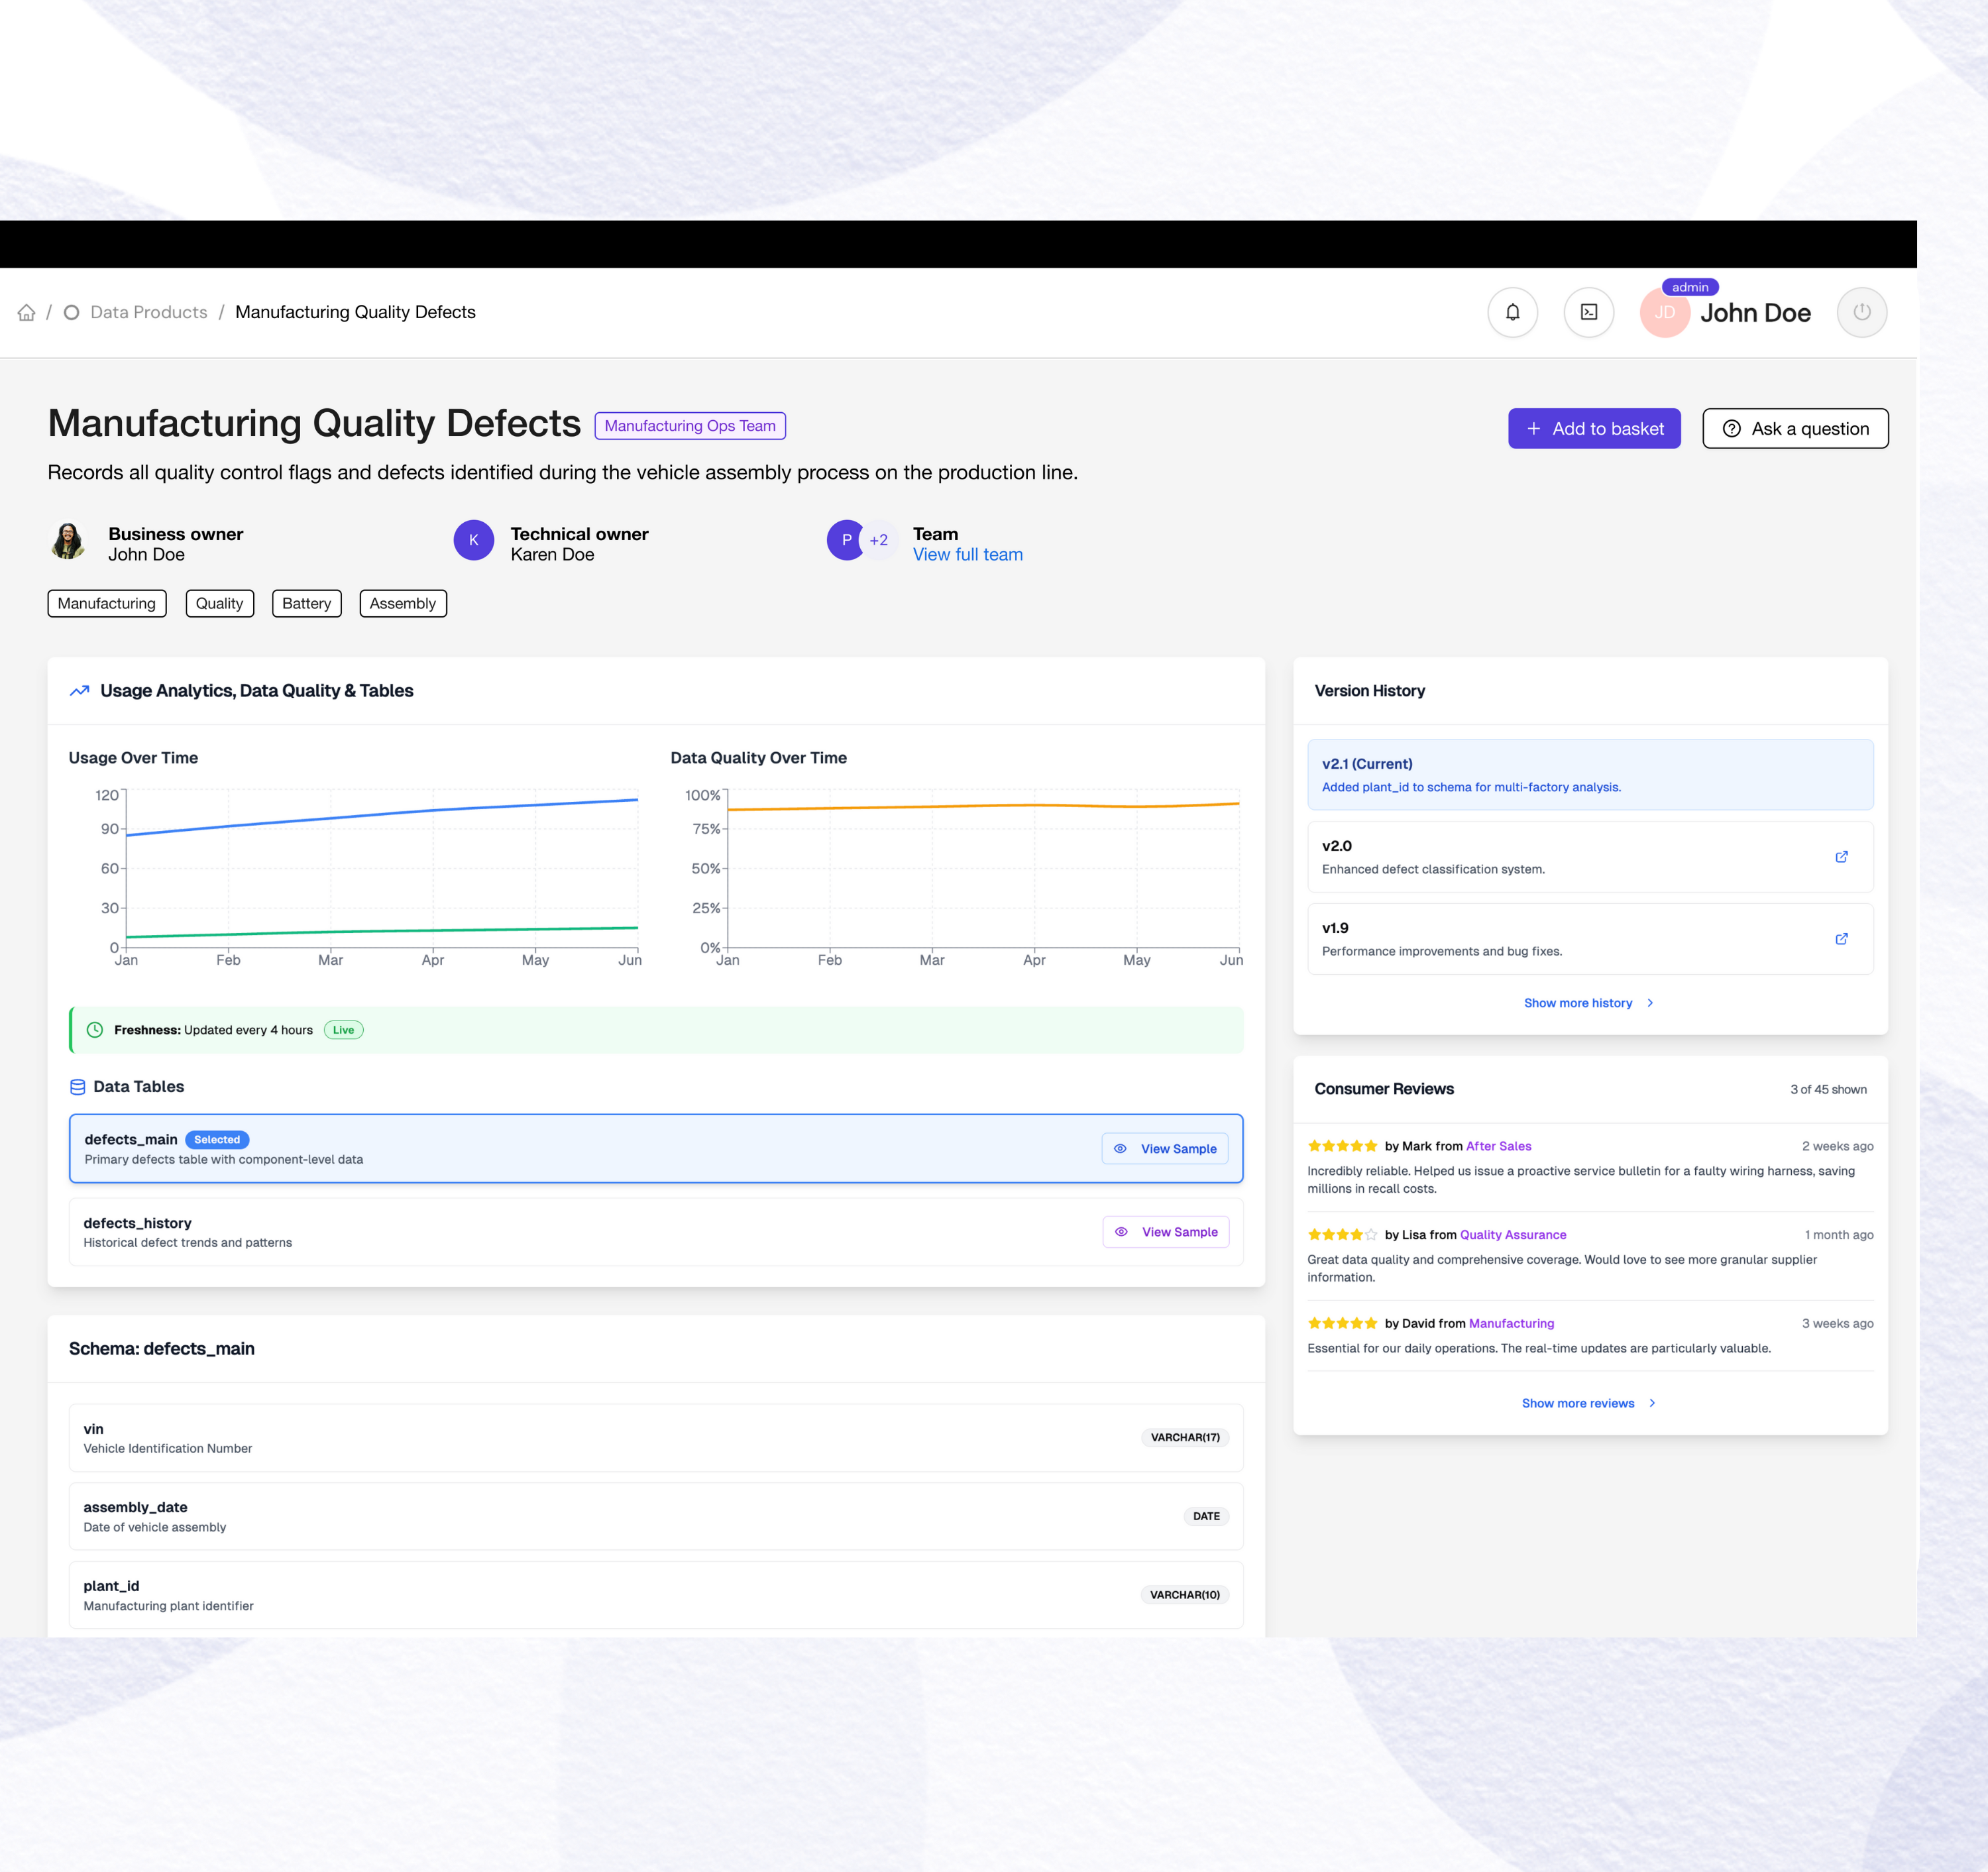The image size is (1988, 1872).
Task: Click the Manufacturing Ops Team badge
Action: pyautogui.click(x=690, y=426)
